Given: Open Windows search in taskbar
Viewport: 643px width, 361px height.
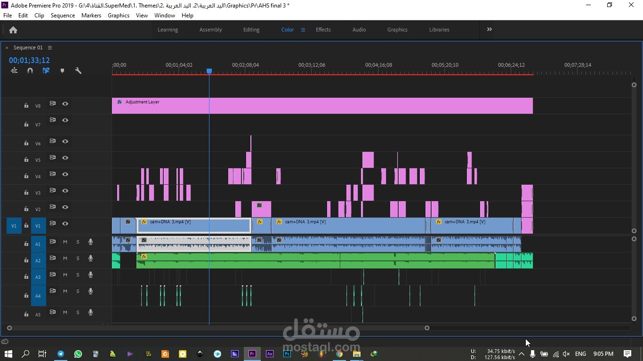Looking at the screenshot, I should pos(25,354).
